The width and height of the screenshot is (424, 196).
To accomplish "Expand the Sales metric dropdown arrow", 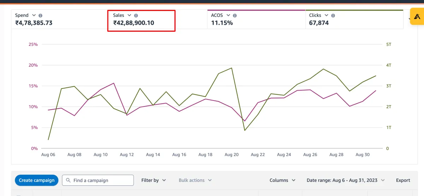I will point(129,15).
